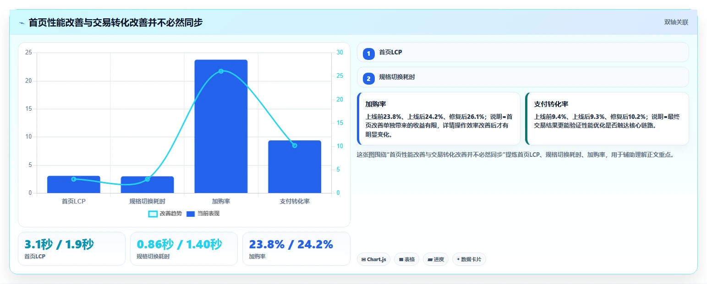Toggle the 当前表现 legend entry
The image size is (707, 284).
click(203, 214)
